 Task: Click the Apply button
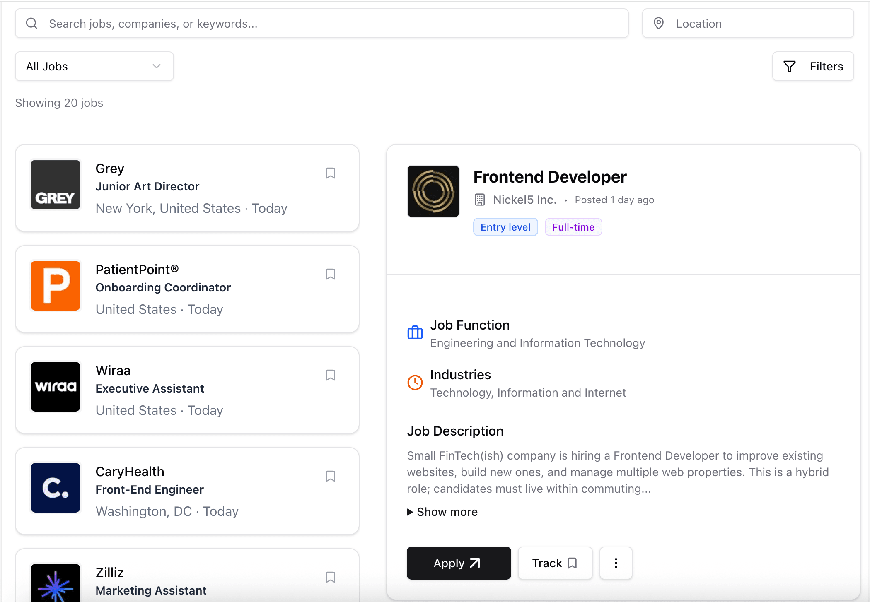(x=459, y=563)
